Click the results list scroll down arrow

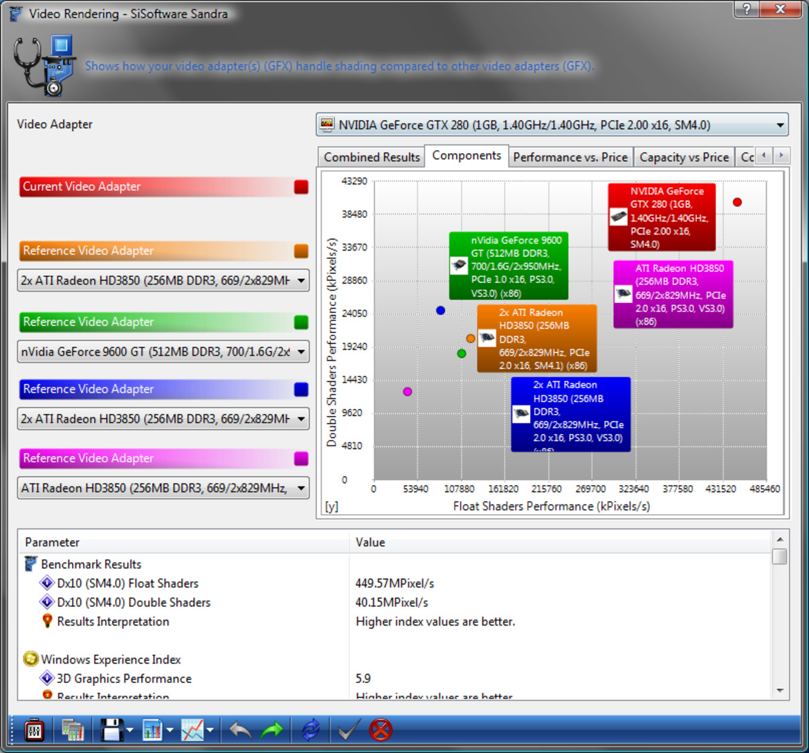tap(780, 691)
